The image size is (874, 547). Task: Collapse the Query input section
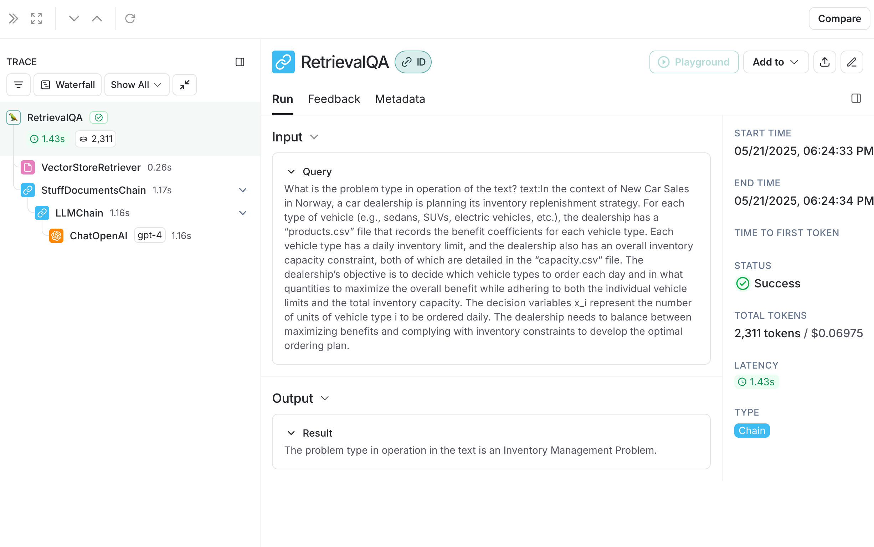291,172
